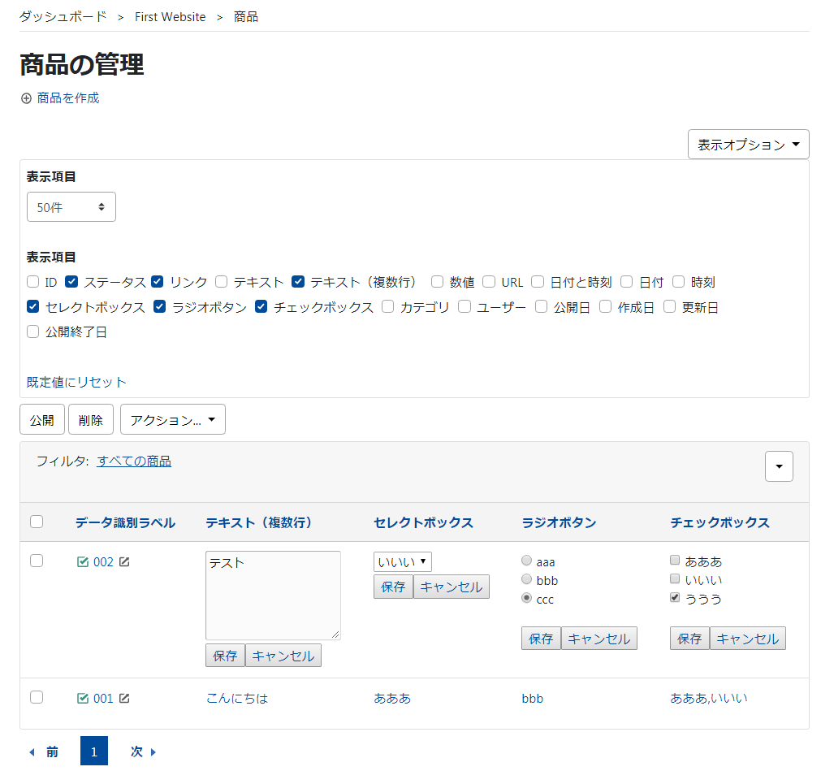Sort by データ識別ラベル column header
834x784 pixels.
[125, 522]
